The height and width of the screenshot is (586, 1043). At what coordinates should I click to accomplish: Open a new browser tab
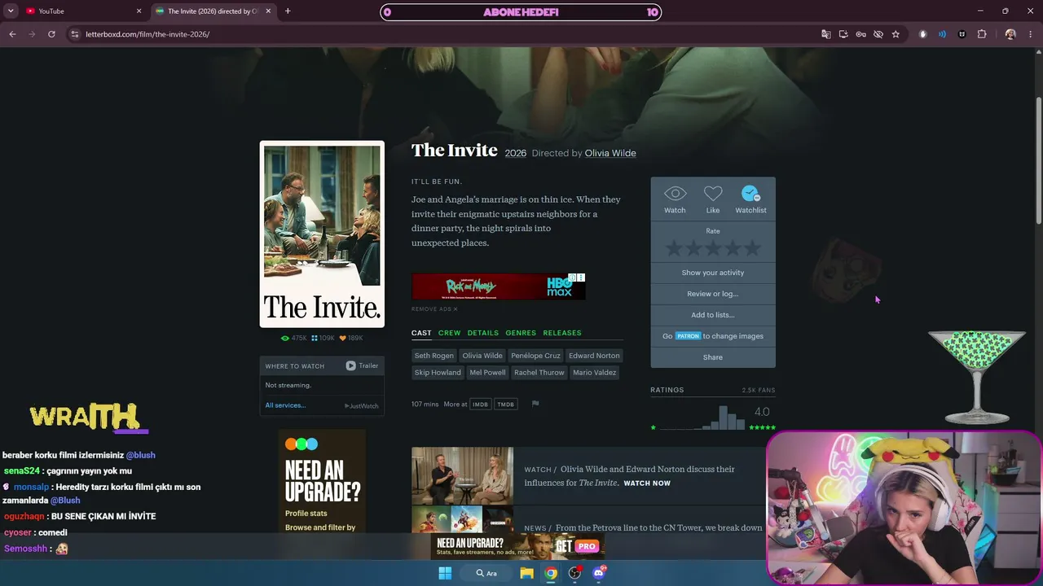pyautogui.click(x=288, y=11)
